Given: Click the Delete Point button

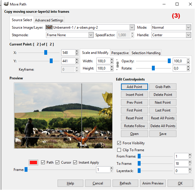Looking at the screenshot, I should pos(163,95).
